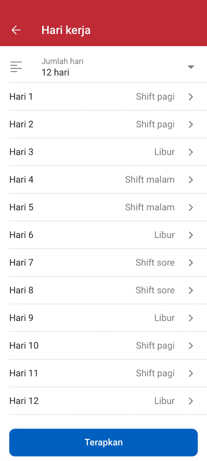Tap the Shift pagi label on Hari 2
Viewport: 207px width, 461px height.
155,124
